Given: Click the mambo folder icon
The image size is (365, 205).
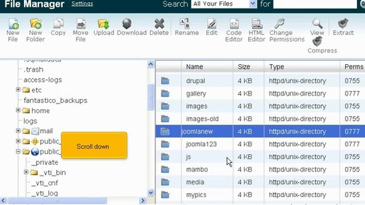Looking at the screenshot, I should click(x=165, y=170).
